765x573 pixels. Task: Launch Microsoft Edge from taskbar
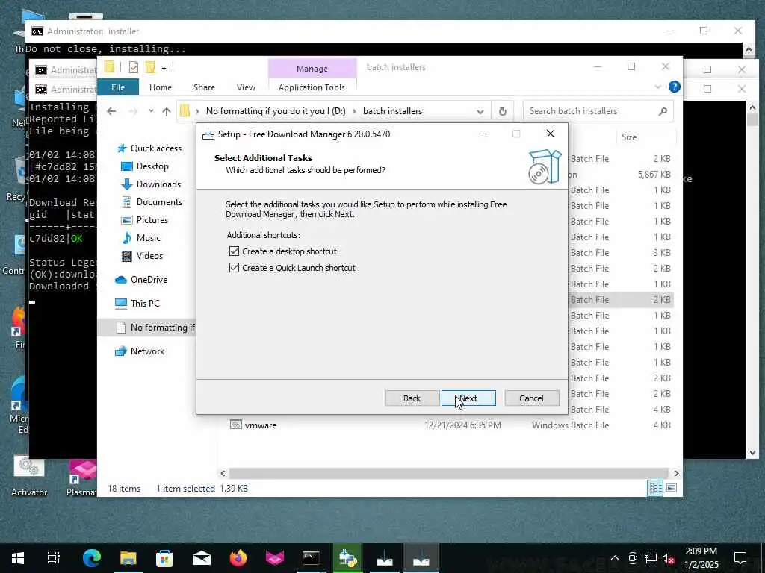(92, 558)
